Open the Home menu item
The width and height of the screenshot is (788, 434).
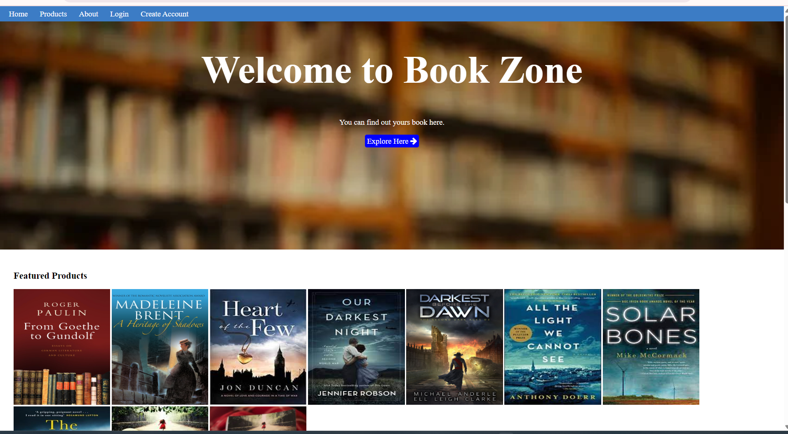(18, 14)
